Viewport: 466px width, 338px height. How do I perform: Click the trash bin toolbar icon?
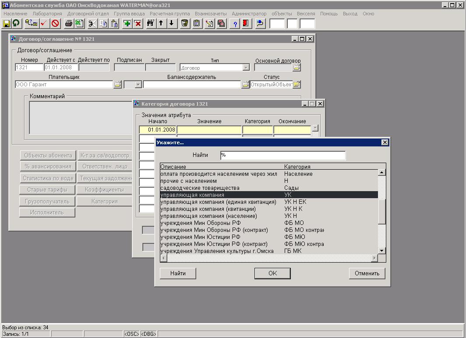coord(185,24)
